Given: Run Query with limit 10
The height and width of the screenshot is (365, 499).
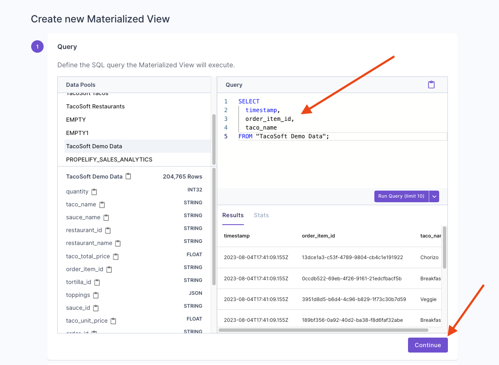Looking at the screenshot, I should click(x=401, y=196).
